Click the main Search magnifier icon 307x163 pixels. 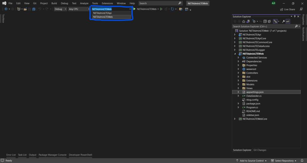coord(180,3)
